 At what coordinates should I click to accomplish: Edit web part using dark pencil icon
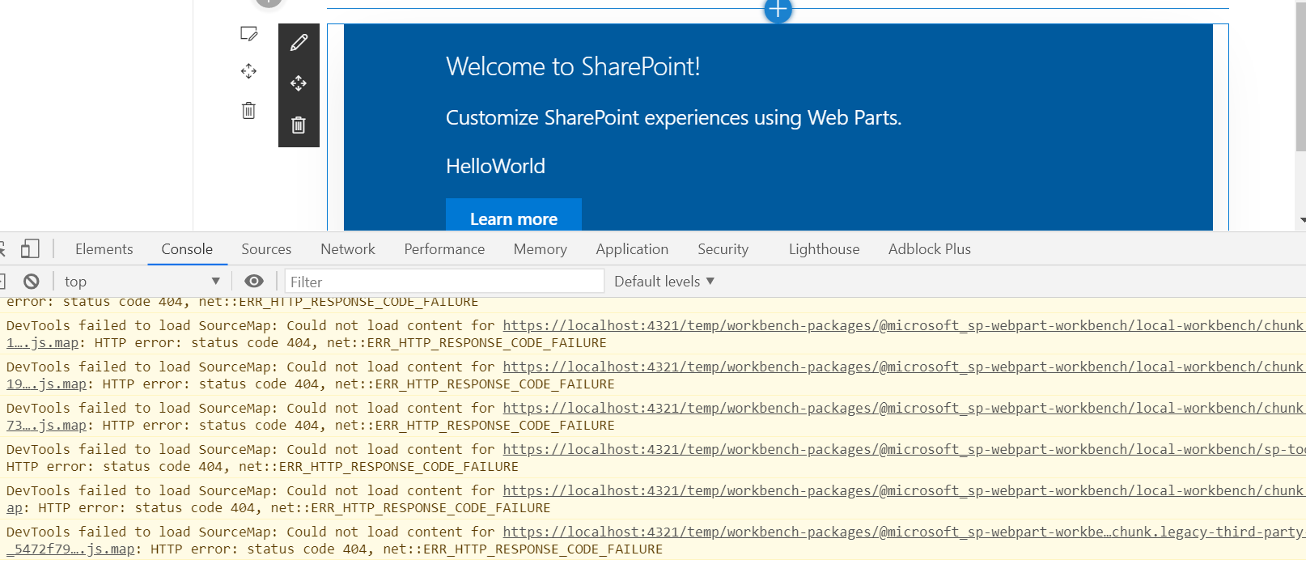click(299, 43)
